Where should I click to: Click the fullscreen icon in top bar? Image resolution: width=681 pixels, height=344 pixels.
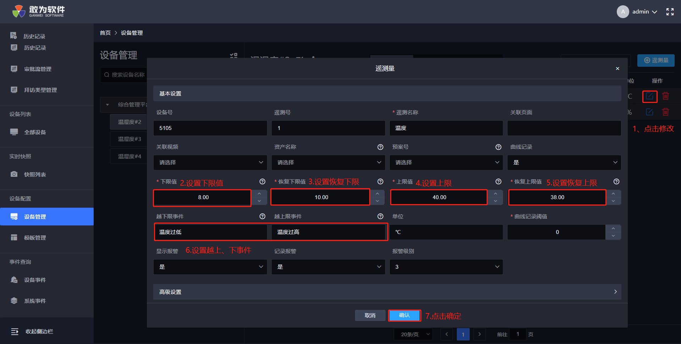tap(670, 12)
